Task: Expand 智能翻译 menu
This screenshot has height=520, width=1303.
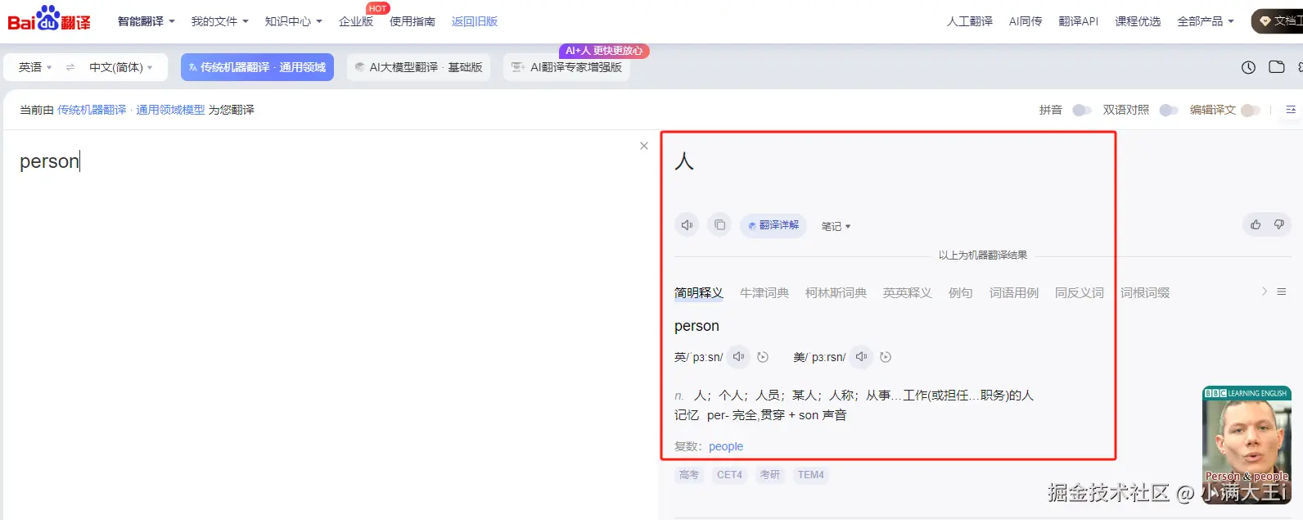Action: coord(146,21)
